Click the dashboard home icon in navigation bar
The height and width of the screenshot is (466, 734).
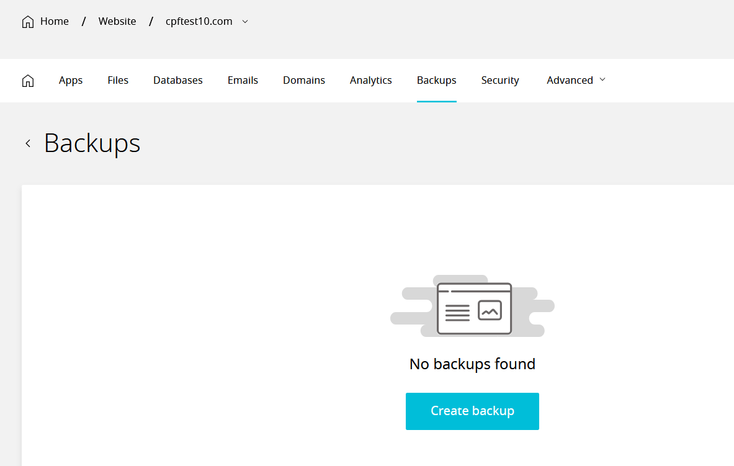point(28,81)
